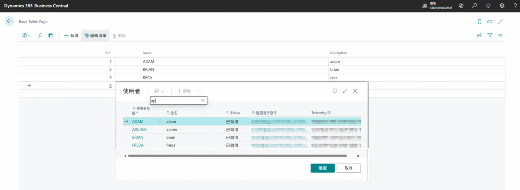Click 新增 on the Basic Table Page
This screenshot has width=520, height=190.
click(x=71, y=36)
